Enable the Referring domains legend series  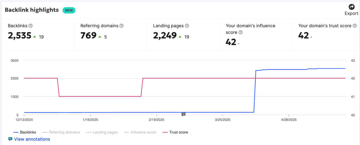[x=61, y=132]
